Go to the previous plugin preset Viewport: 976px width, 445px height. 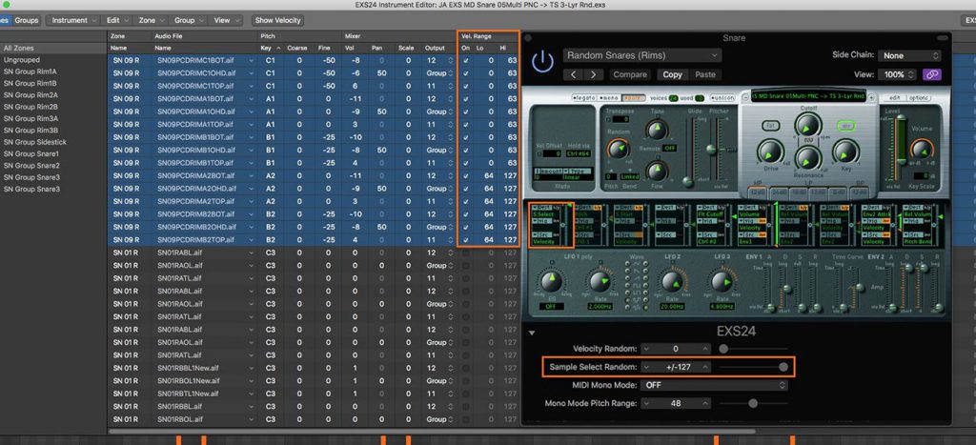click(x=575, y=74)
